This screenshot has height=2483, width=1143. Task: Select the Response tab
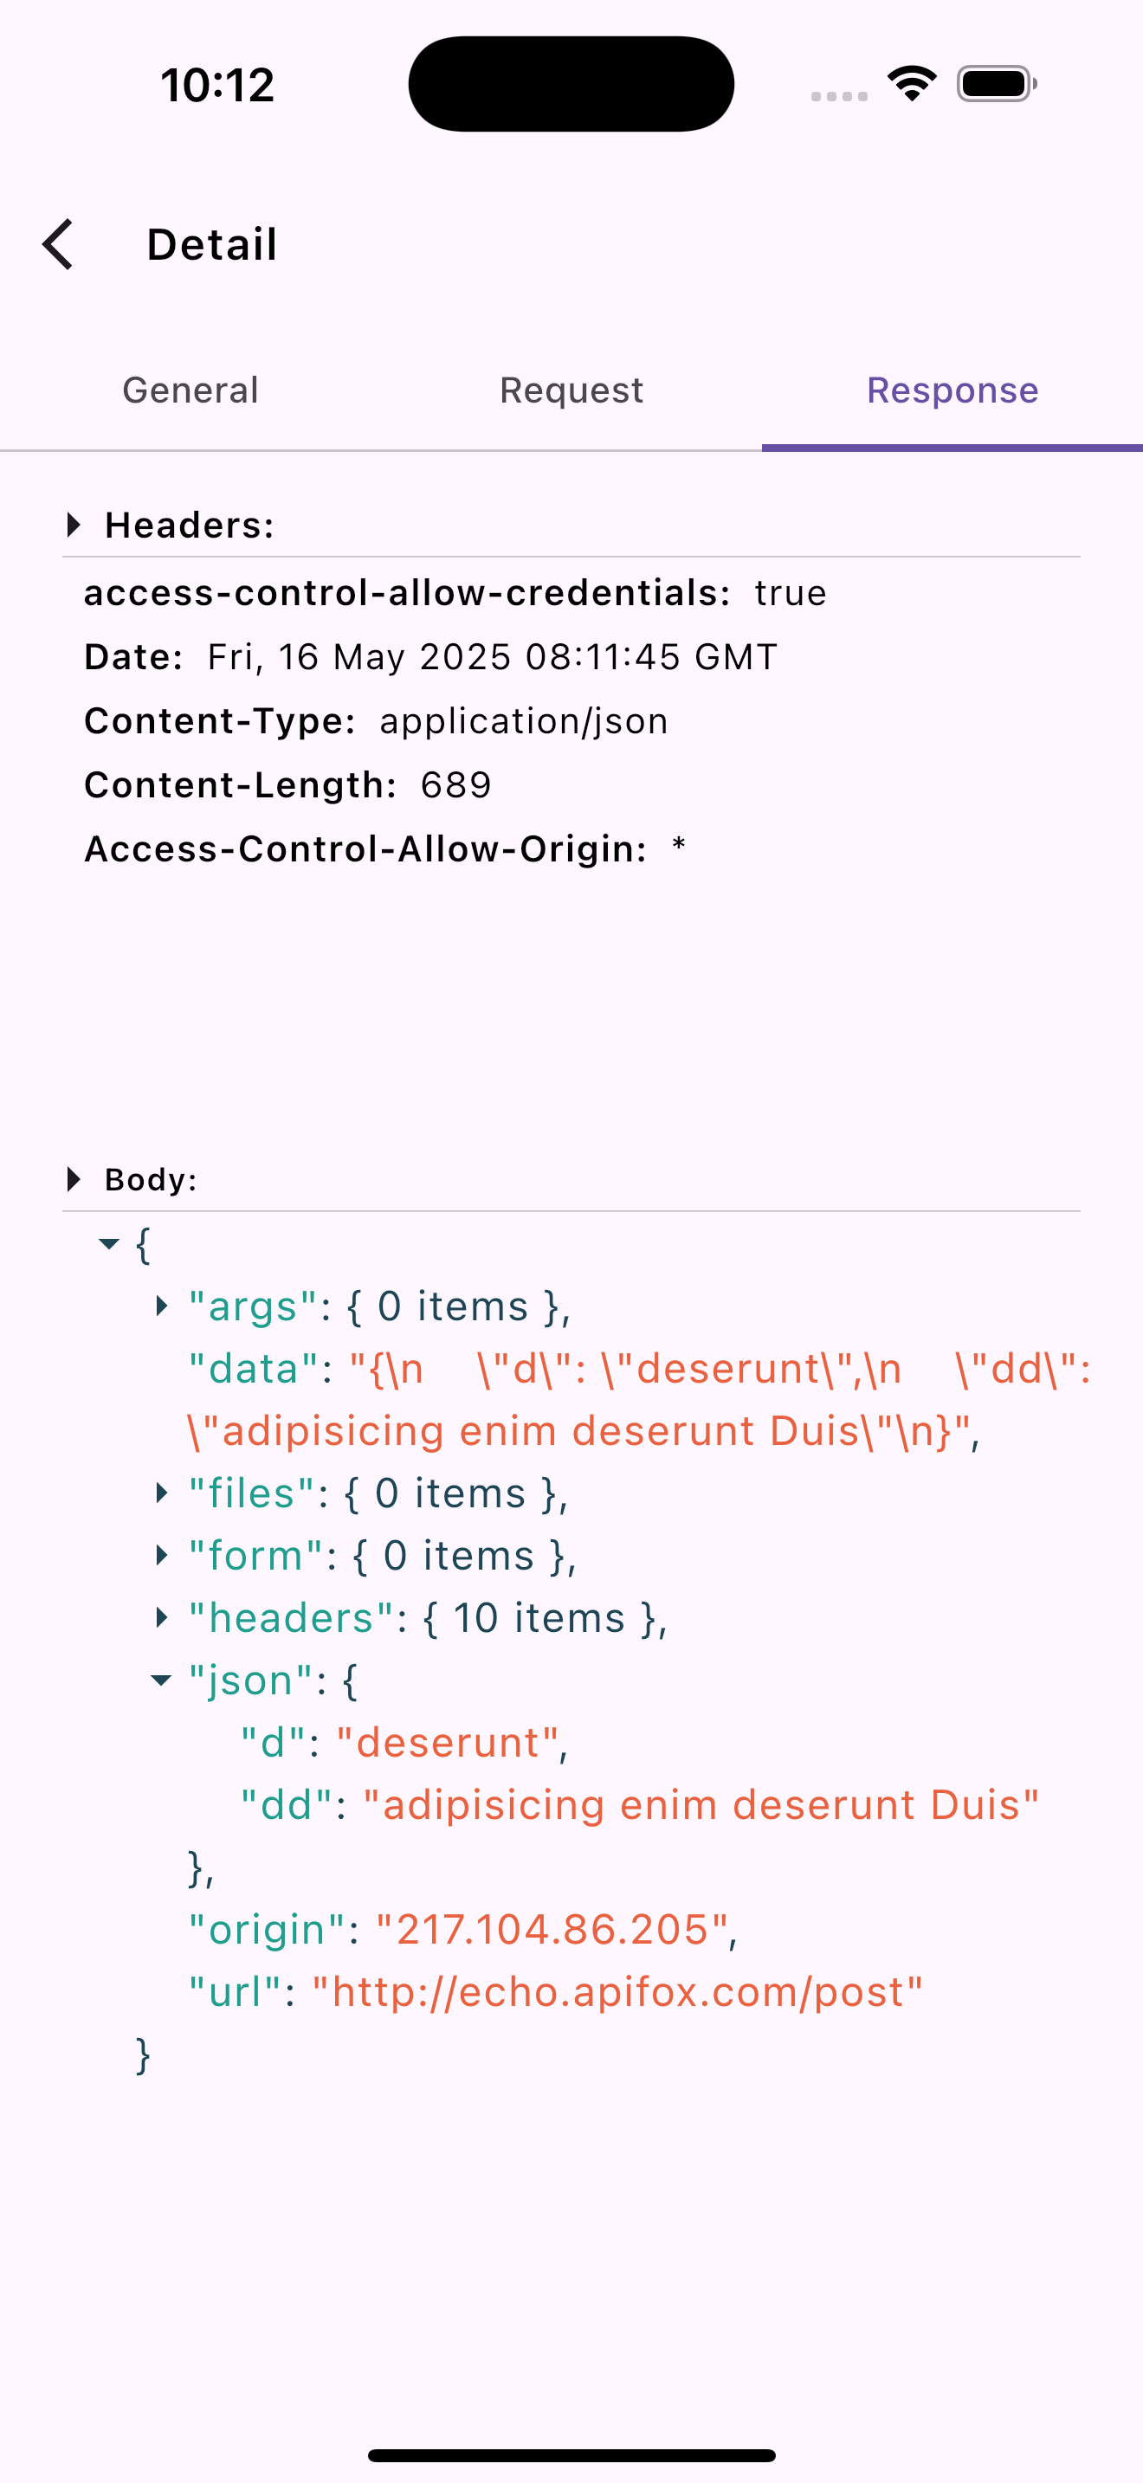pyautogui.click(x=953, y=390)
